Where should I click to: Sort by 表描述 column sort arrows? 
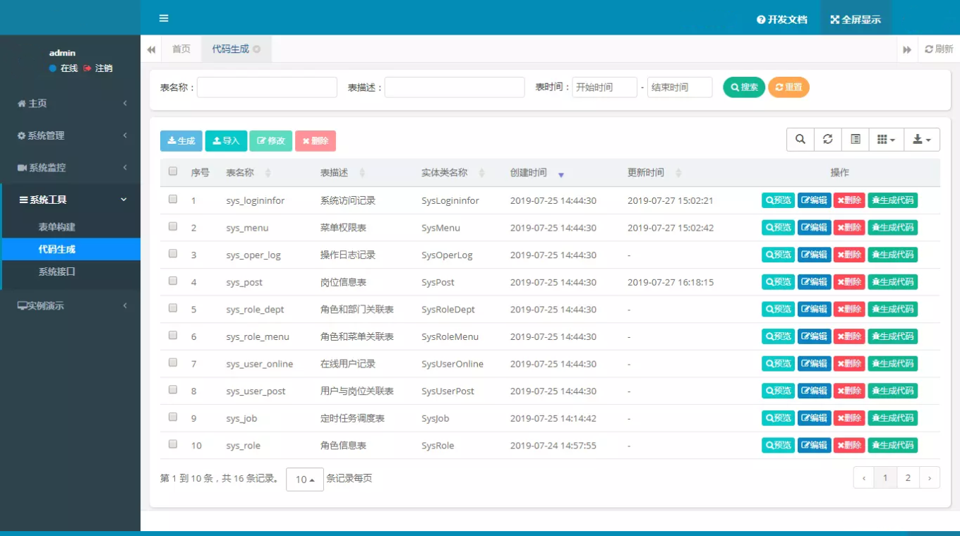(362, 173)
